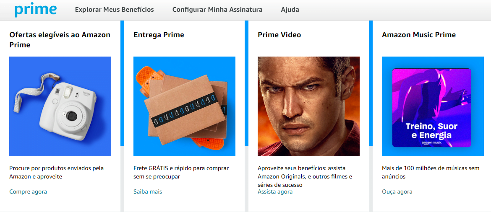Viewport: 491px width, 212px height.
Task: Click the Ouça agora link
Action: (x=397, y=191)
